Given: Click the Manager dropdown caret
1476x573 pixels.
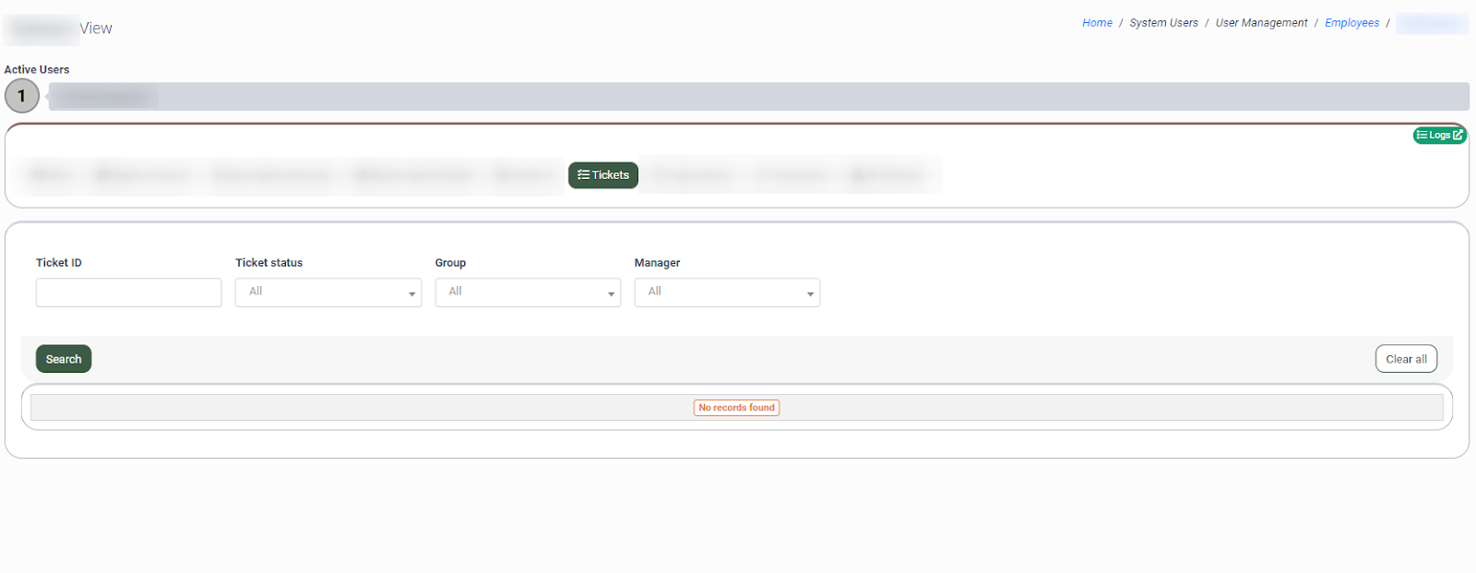Looking at the screenshot, I should coord(810,293).
